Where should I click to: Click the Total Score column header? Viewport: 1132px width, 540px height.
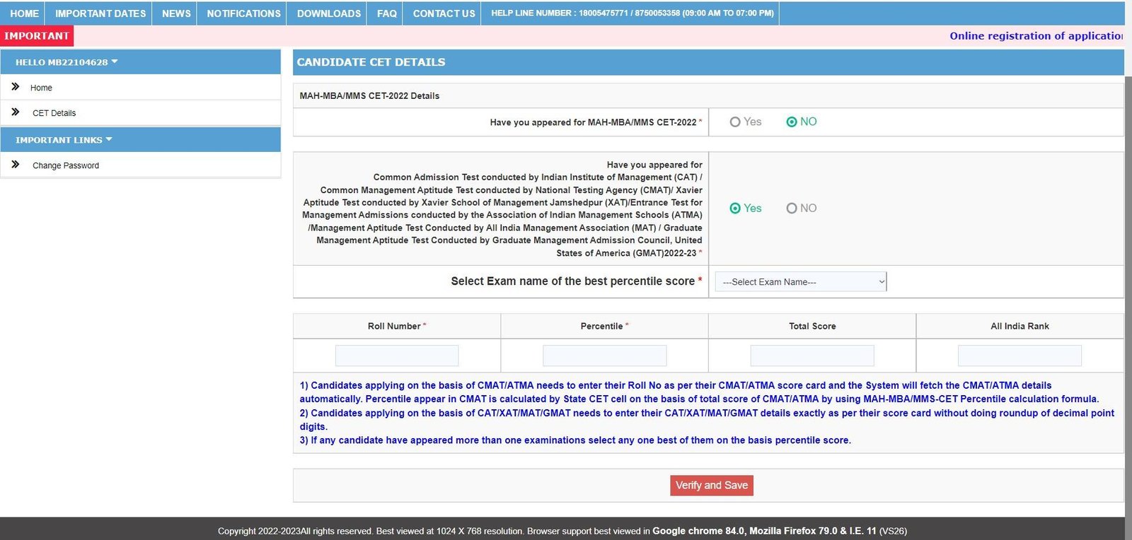tap(812, 326)
